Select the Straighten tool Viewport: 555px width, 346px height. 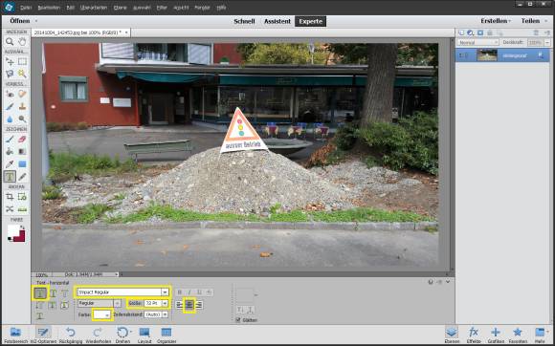pyautogui.click(x=22, y=209)
